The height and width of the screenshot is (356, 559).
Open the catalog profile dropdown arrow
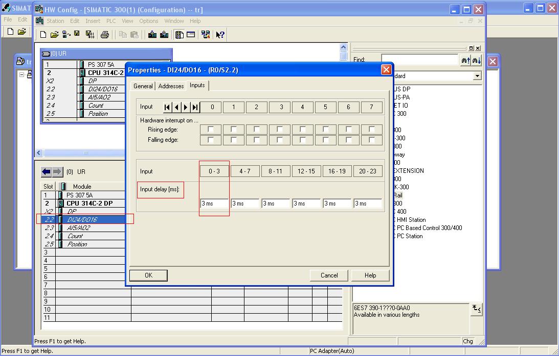click(477, 76)
